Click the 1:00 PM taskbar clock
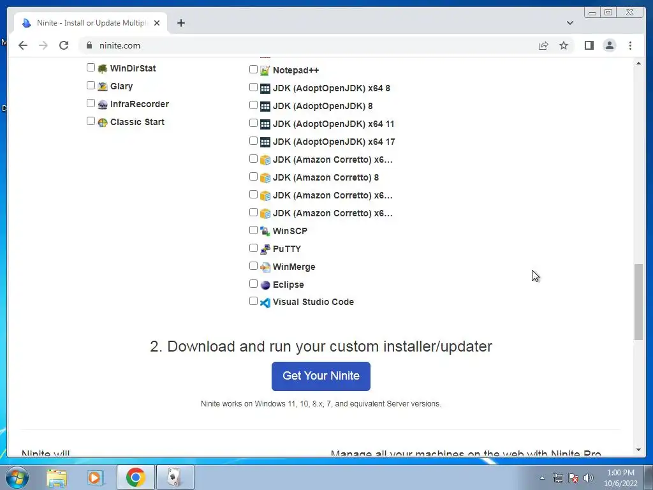The width and height of the screenshot is (653, 490). coord(620,478)
